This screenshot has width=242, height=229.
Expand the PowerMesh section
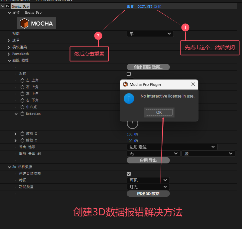[x=9, y=54]
